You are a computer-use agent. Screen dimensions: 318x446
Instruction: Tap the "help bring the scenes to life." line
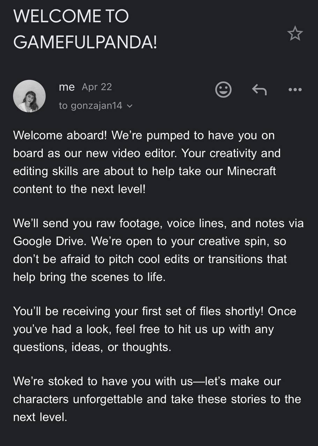(89, 277)
